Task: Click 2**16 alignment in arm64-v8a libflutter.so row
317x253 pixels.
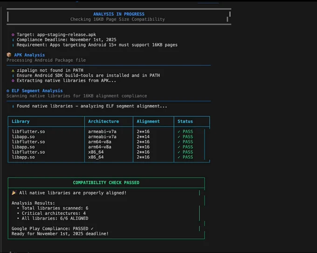Action: click(143, 142)
